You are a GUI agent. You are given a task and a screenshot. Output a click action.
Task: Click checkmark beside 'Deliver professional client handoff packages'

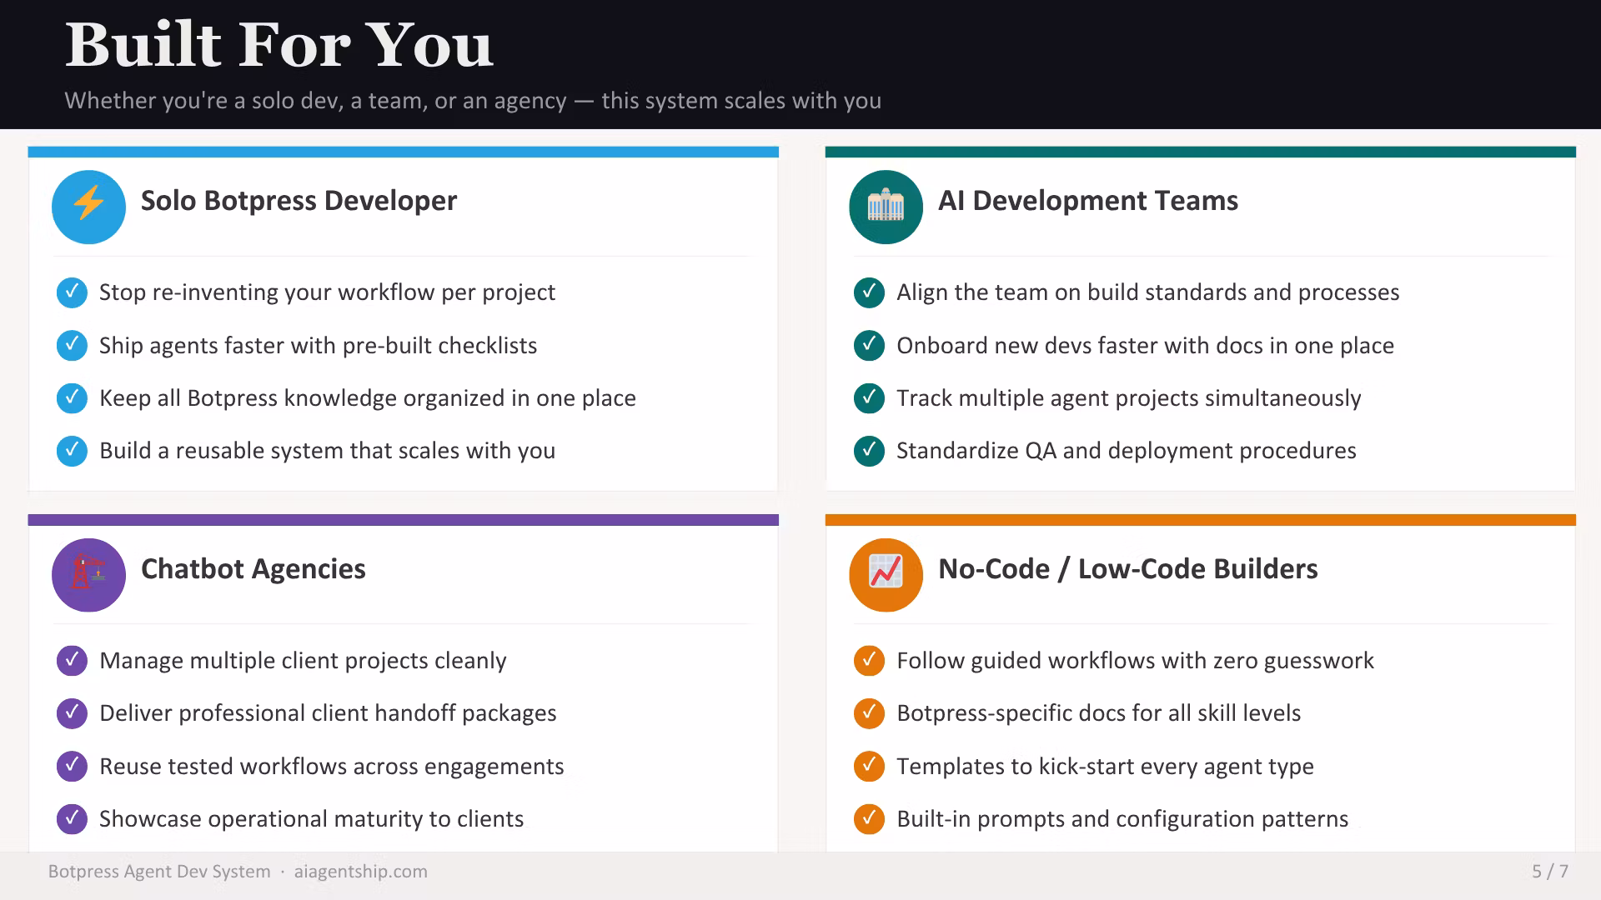coord(72,713)
